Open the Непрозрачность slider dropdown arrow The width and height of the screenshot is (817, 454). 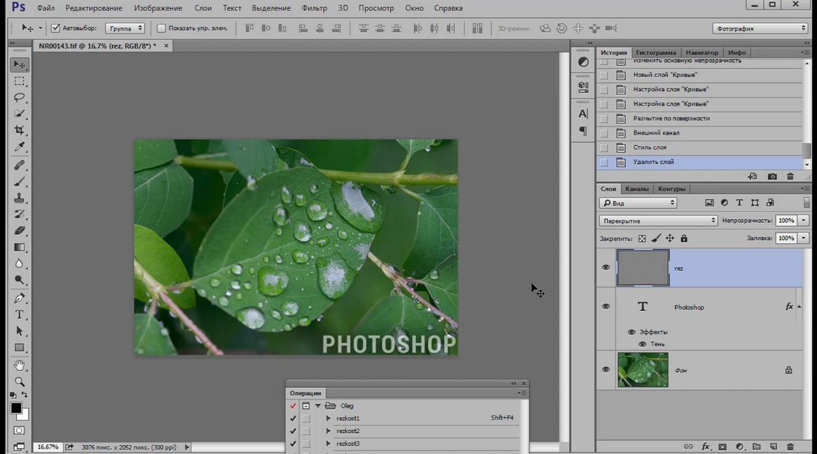804,221
